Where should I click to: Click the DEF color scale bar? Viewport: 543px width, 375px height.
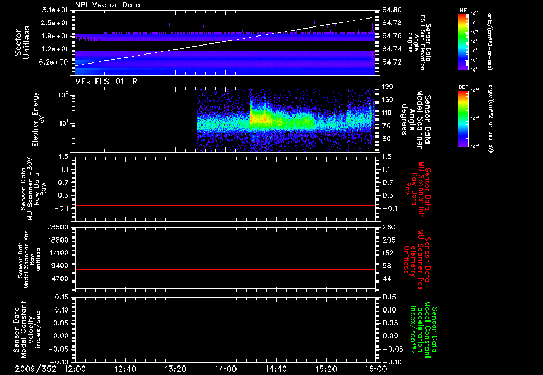(463, 119)
